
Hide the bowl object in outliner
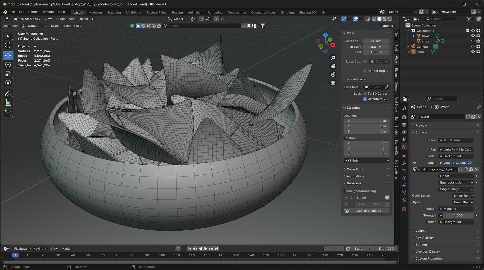(473, 36)
